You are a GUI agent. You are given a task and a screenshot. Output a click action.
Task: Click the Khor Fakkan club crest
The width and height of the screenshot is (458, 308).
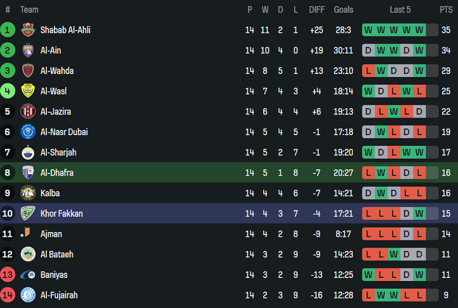click(x=28, y=213)
